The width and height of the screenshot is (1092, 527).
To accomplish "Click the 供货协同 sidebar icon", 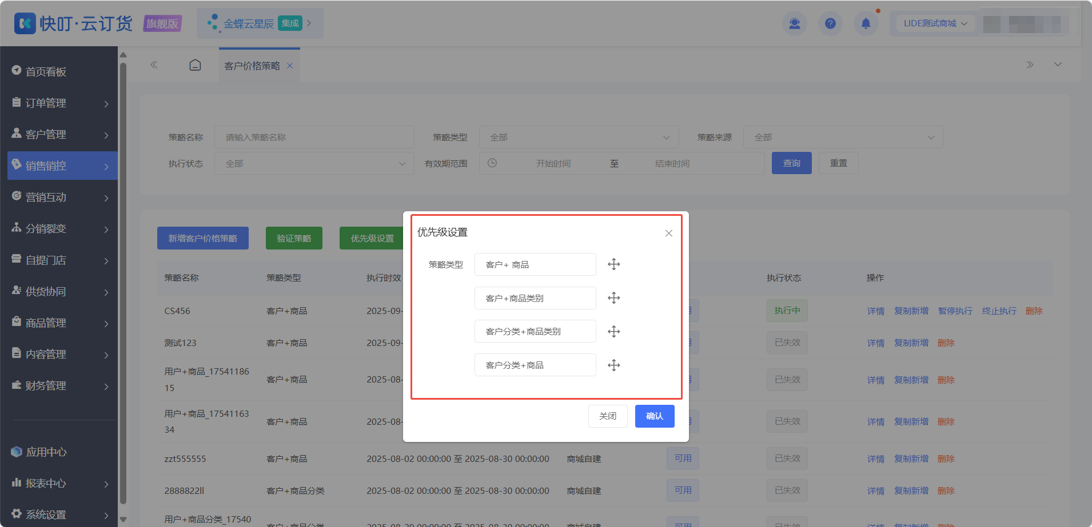I will click(x=17, y=291).
